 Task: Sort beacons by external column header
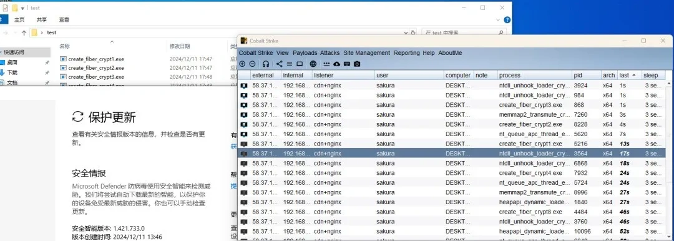point(265,76)
